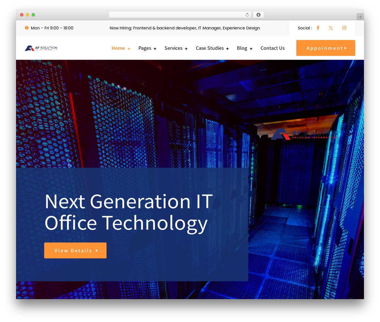Open the Pages menu item
Screen dimensions: 380x322
tap(145, 48)
